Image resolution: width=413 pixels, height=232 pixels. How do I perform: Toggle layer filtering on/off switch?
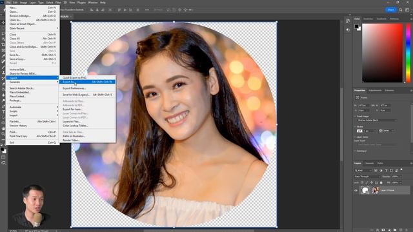401,169
